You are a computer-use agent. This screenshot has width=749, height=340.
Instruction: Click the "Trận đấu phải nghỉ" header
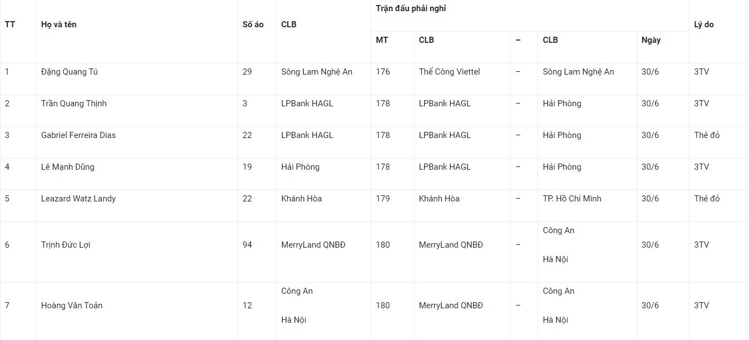(411, 8)
